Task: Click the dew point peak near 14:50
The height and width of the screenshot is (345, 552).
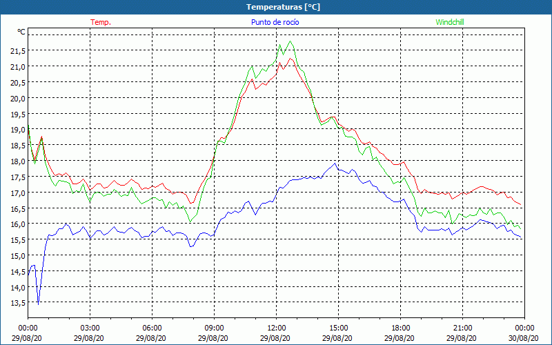Action: click(335, 164)
